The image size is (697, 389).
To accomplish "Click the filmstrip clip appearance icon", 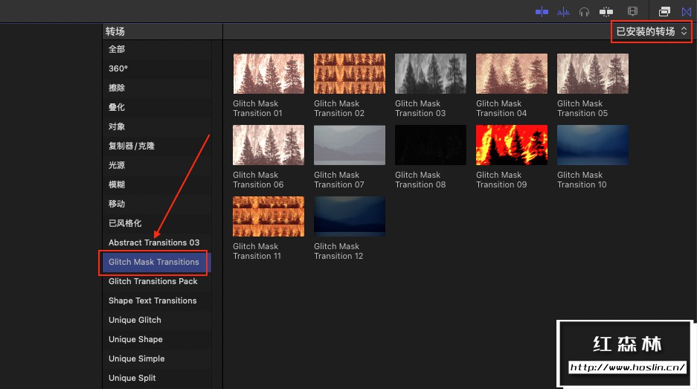I will click(x=632, y=12).
